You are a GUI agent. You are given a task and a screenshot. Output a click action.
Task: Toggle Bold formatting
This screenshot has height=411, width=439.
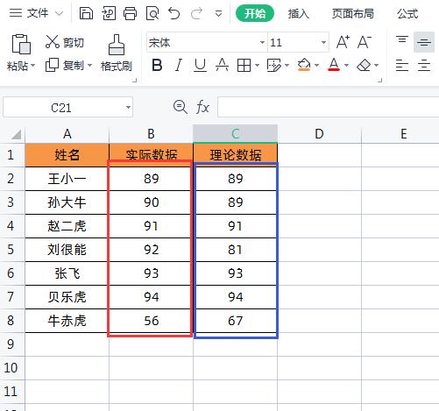click(157, 65)
